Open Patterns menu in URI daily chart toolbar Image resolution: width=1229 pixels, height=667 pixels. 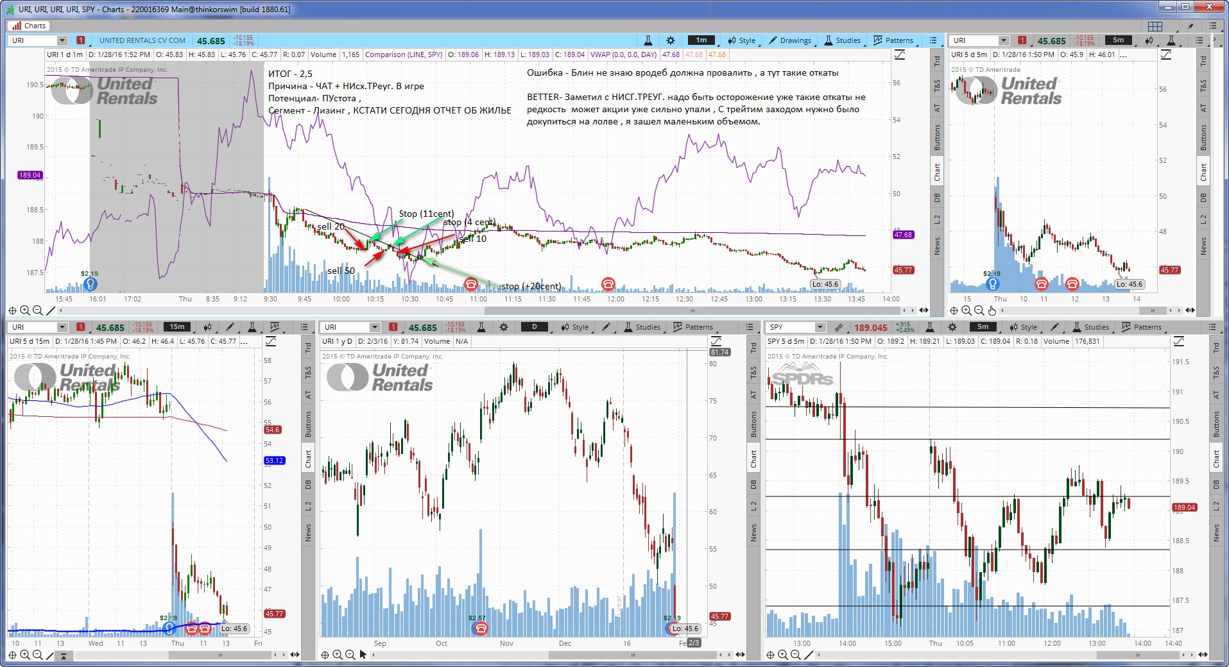[x=692, y=327]
